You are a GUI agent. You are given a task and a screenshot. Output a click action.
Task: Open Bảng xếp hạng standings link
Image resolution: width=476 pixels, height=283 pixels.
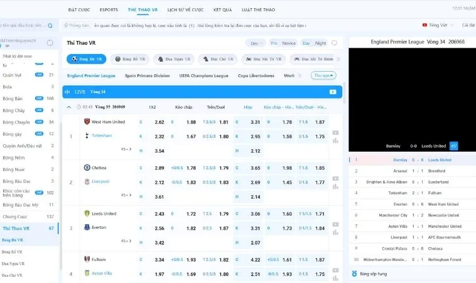tap(374, 274)
